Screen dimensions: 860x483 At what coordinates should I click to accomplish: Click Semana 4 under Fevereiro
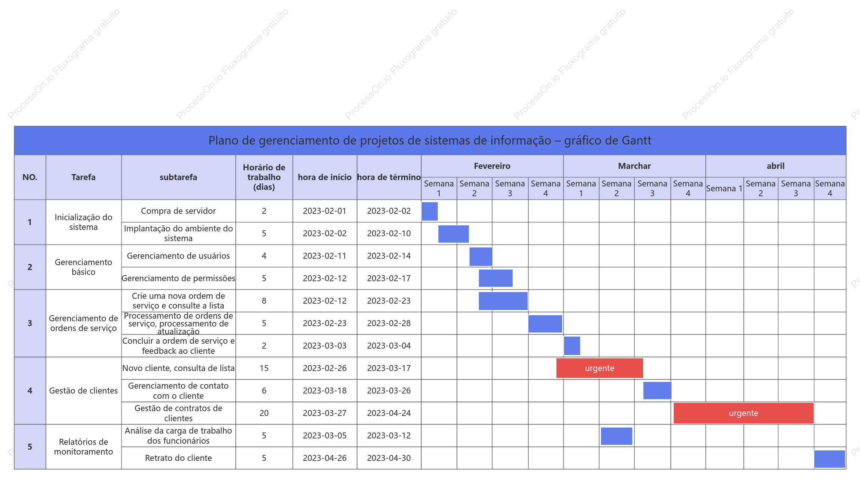[546, 188]
